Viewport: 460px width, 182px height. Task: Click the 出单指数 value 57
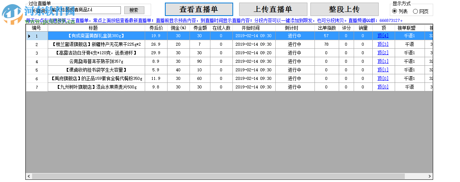pyautogui.click(x=326, y=36)
